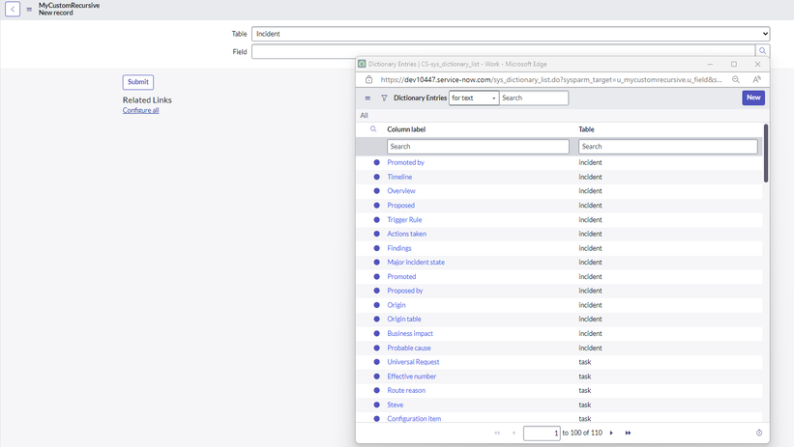The height and width of the screenshot is (447, 794).
Task: View site information lock icon in address bar
Action: click(x=369, y=79)
